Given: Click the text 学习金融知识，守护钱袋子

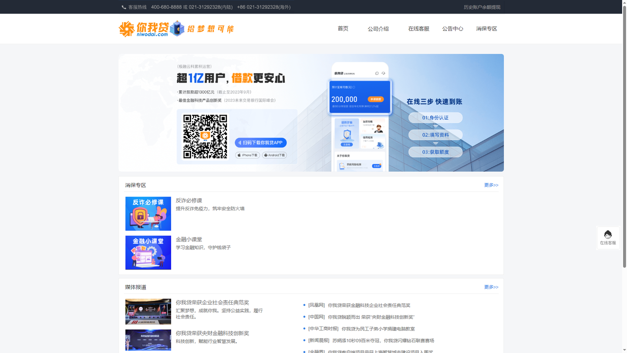Looking at the screenshot, I should (x=203, y=248).
